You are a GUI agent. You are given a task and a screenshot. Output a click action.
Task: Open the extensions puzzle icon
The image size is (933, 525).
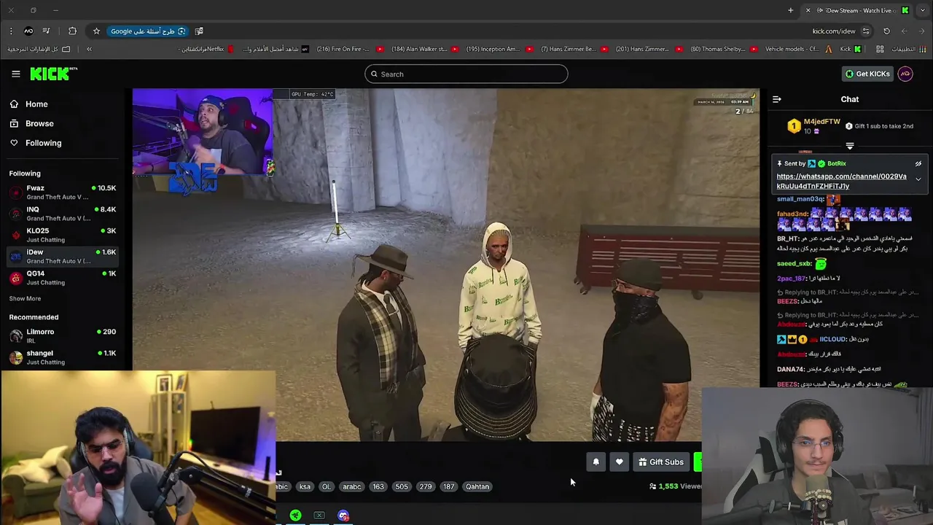tap(72, 31)
